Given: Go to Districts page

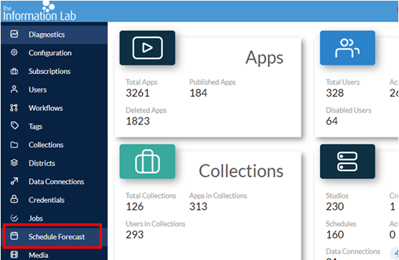Looking at the screenshot, I should pos(54,163).
